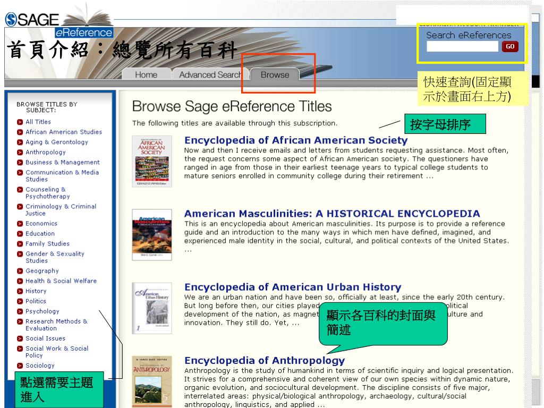Open Research Methods & Evaluation subject
544x408 pixels.
pyautogui.click(x=56, y=325)
